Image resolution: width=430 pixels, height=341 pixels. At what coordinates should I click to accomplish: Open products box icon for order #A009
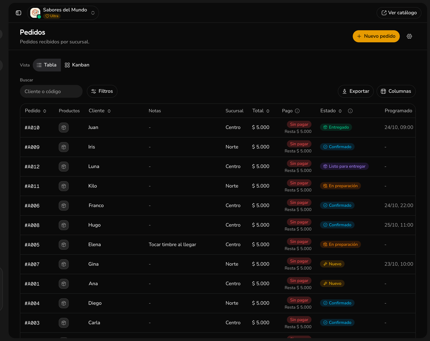coord(64,147)
